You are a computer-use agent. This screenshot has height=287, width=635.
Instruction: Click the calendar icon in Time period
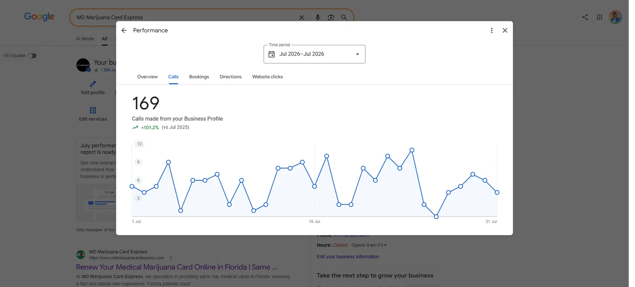(272, 54)
